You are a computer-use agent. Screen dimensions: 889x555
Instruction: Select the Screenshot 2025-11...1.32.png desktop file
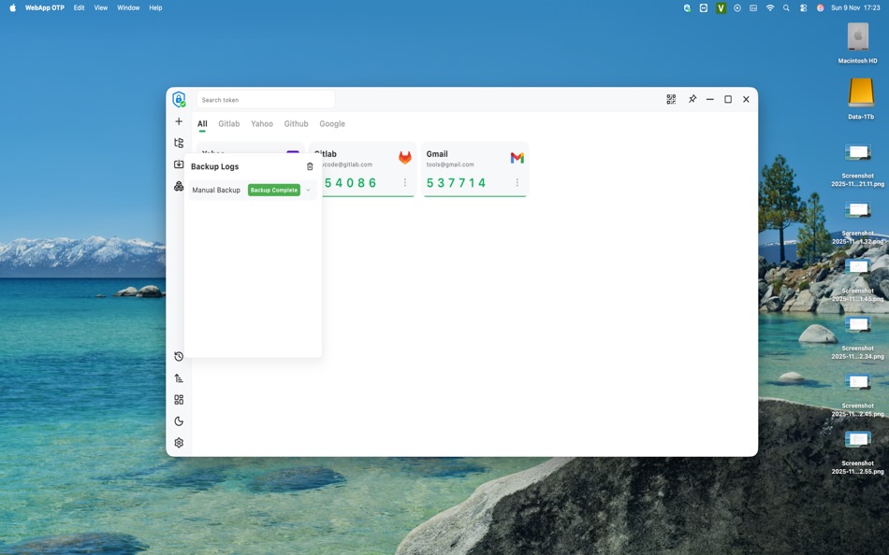(858, 223)
